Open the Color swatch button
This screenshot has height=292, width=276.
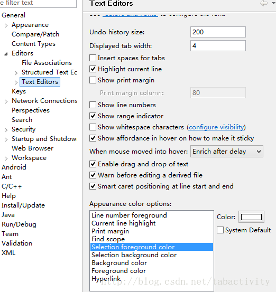pos(251,217)
